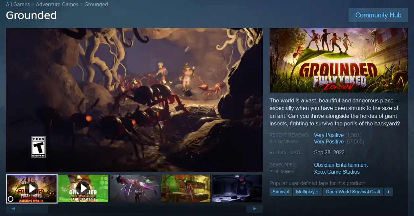Click the release date Sep 28, 2022
The image size is (414, 216).
(329, 153)
